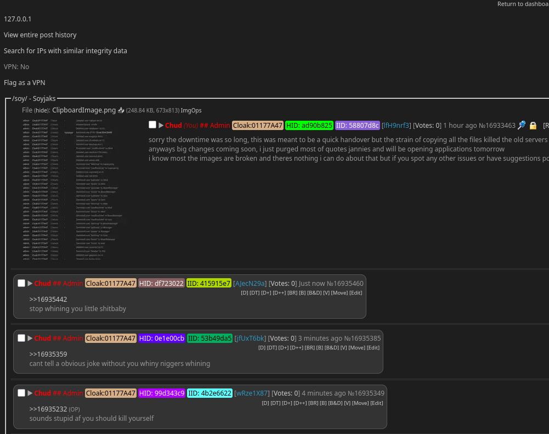
Task: Click post number 16935460
Action: coord(348,283)
